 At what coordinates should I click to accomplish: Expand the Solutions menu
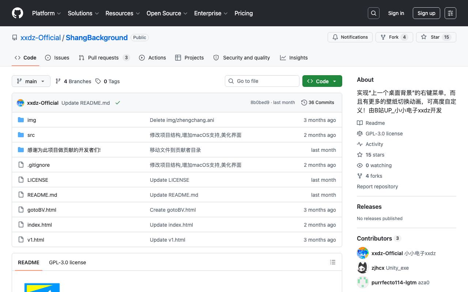click(83, 13)
